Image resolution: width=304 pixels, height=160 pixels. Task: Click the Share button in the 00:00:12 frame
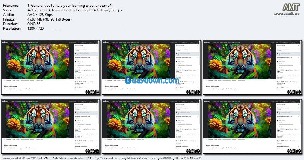point(92,101)
